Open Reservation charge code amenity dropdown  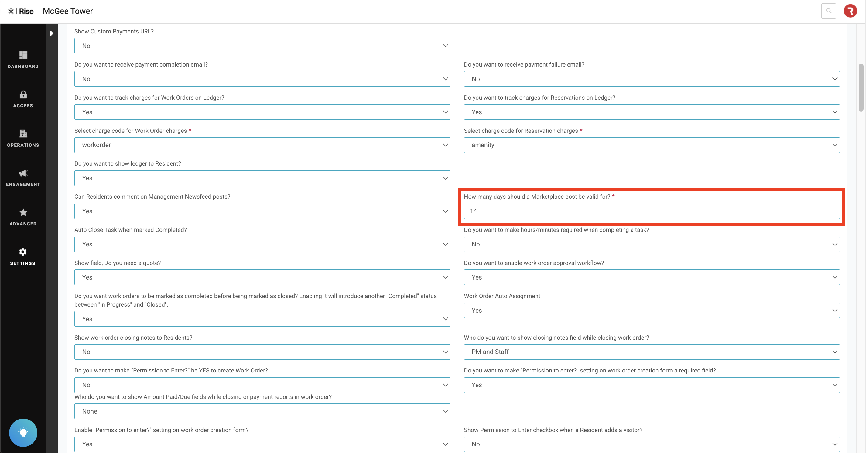click(651, 145)
